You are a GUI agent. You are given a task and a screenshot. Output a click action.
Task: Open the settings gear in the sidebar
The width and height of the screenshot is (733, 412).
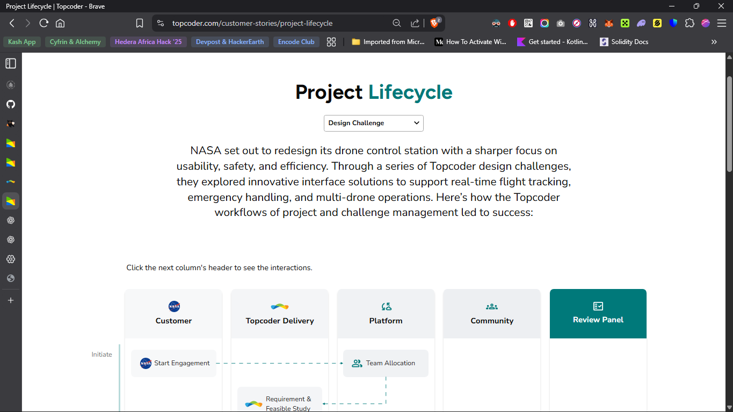[11, 259]
